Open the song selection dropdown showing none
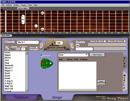This screenshot has height=101, width=130. pos(73,55)
